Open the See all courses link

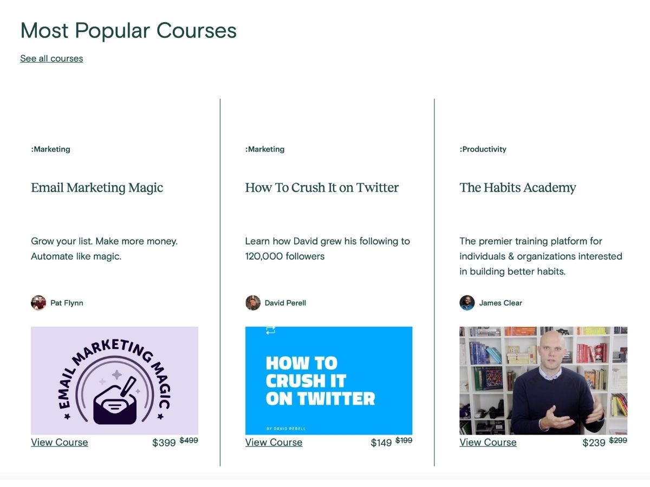point(51,58)
